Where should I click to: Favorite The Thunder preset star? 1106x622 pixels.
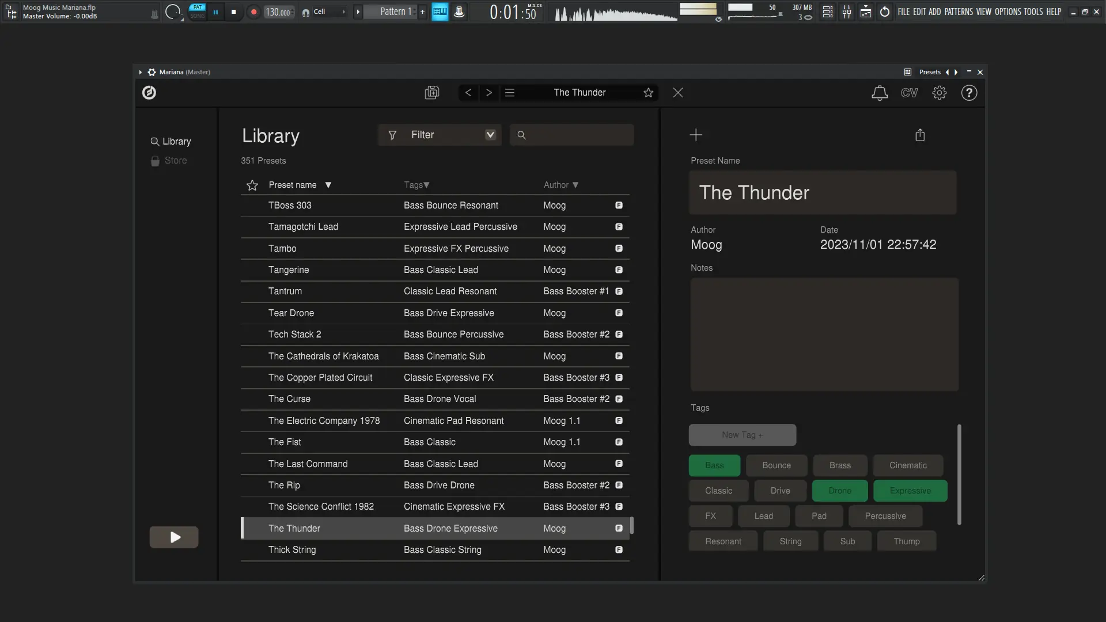coord(648,93)
